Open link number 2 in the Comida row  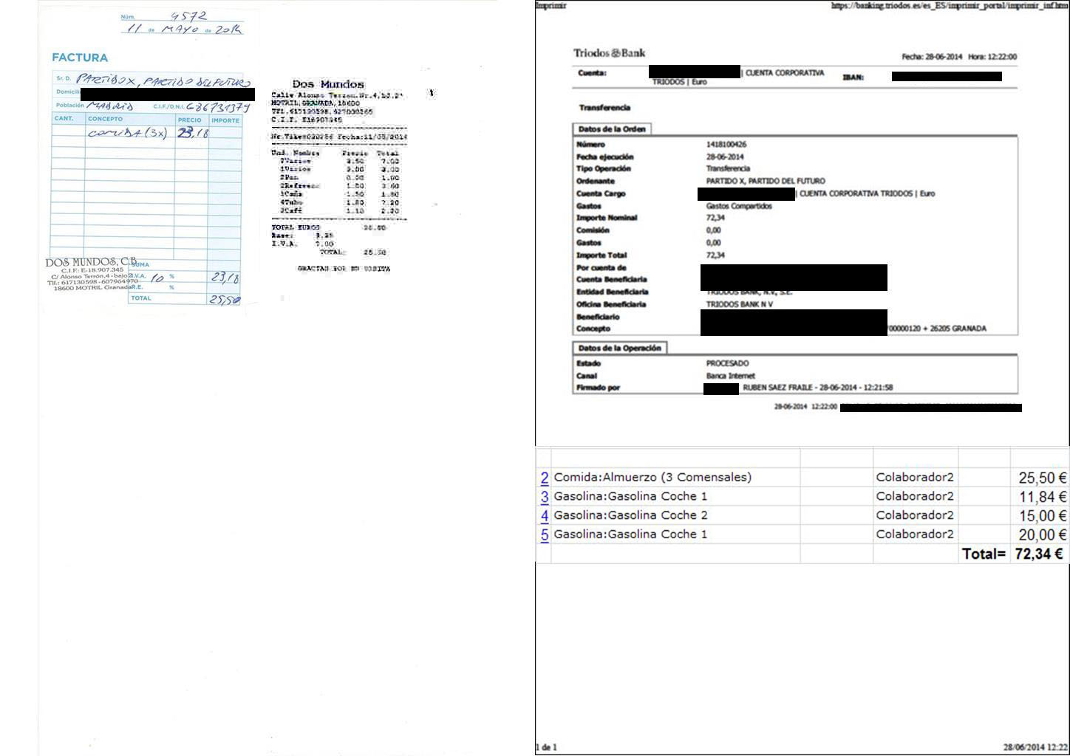545,478
